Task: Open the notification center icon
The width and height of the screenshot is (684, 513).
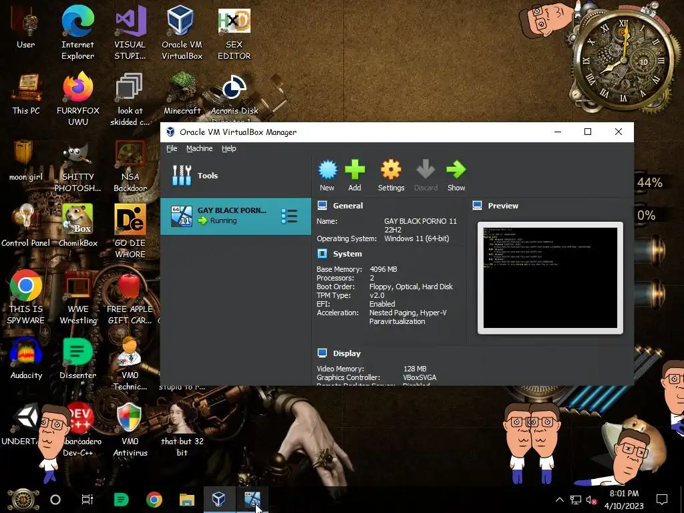Action: 662,500
